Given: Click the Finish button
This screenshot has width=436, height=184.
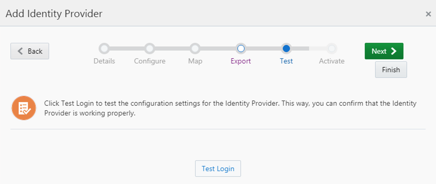Looking at the screenshot, I should click(x=391, y=70).
